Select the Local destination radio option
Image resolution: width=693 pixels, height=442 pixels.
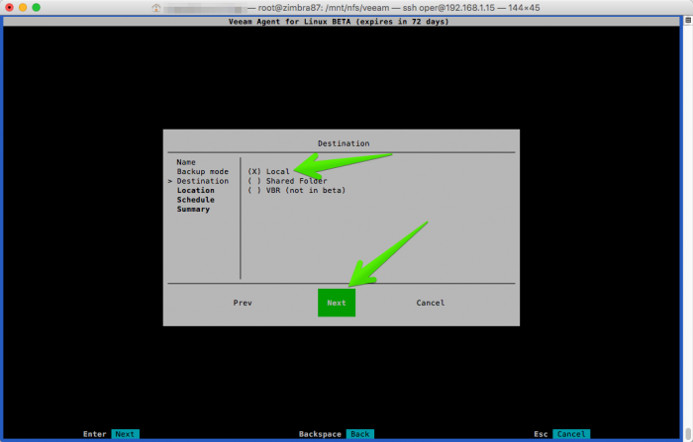(268, 171)
